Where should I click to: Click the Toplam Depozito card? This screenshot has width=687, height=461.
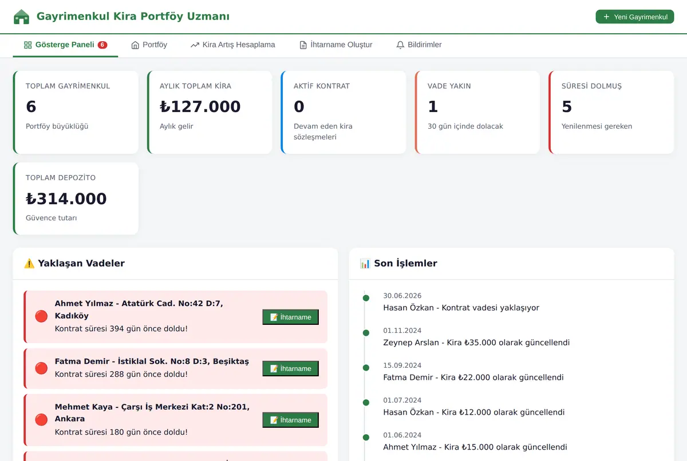76,198
